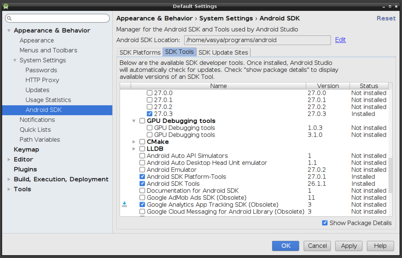Open Help for this dialog
This screenshot has height=258, width=402.
[380, 246]
